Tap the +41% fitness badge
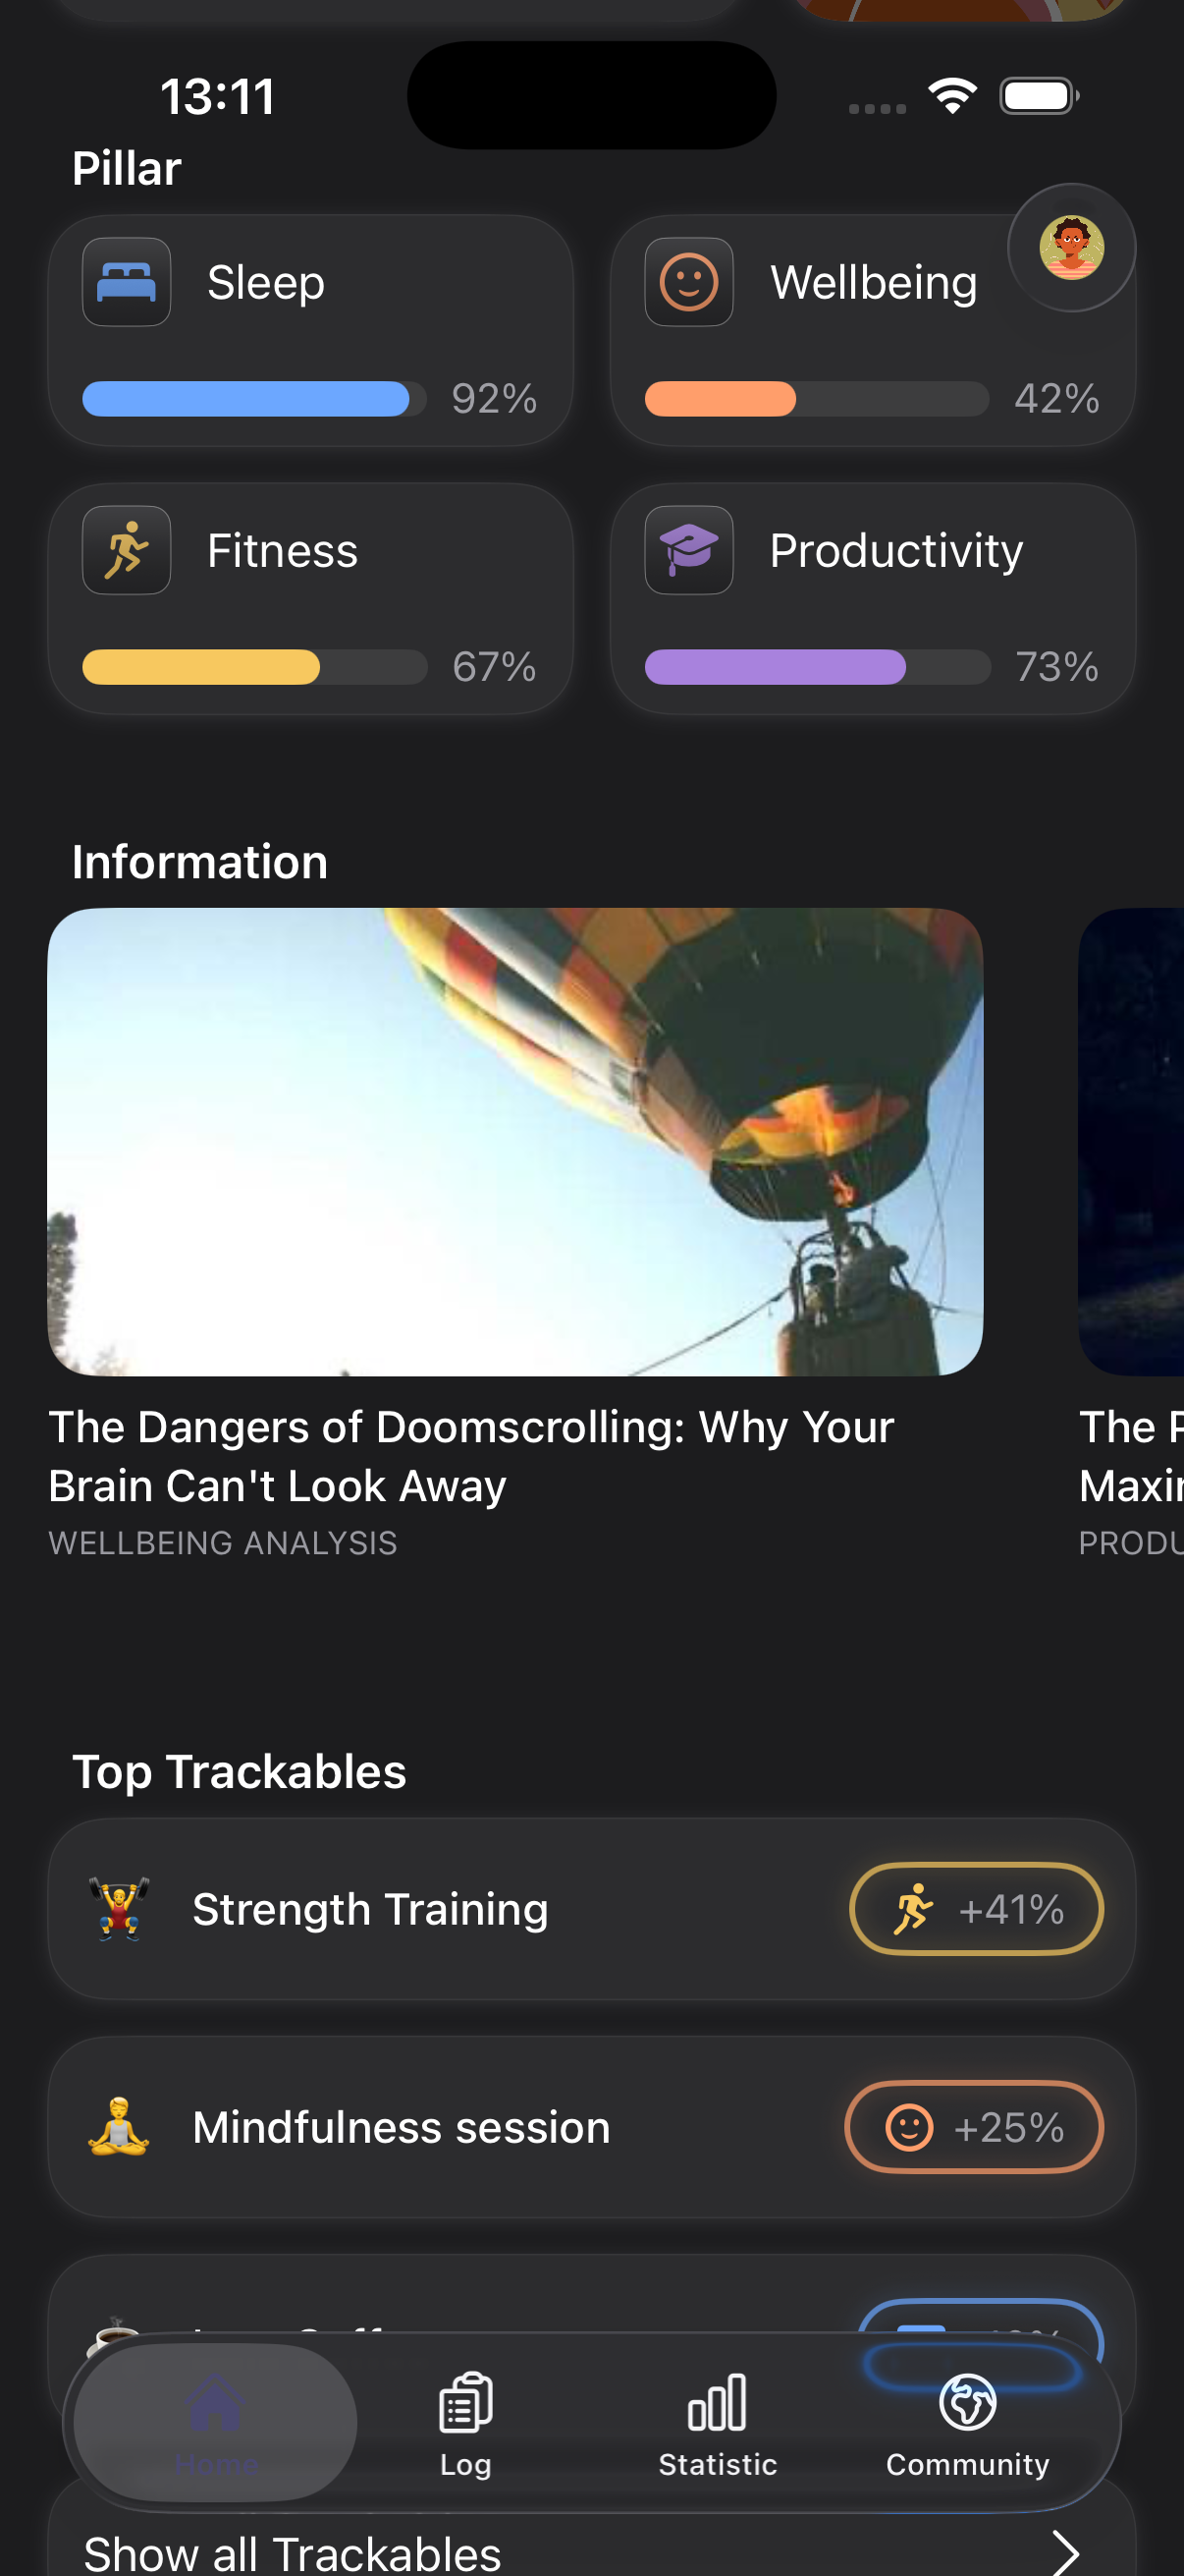 [975, 1908]
